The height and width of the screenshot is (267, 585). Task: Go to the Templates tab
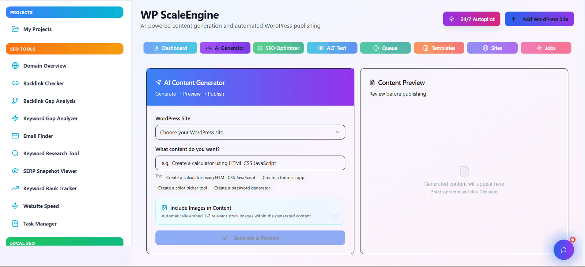tap(439, 48)
